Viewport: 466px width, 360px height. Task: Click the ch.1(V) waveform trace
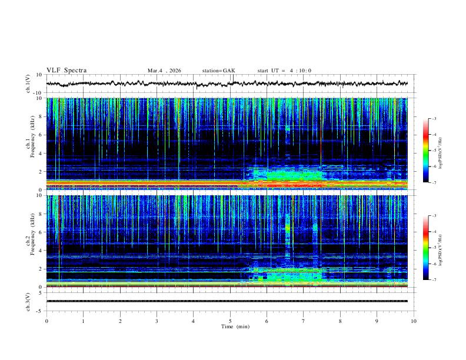pos(227,84)
